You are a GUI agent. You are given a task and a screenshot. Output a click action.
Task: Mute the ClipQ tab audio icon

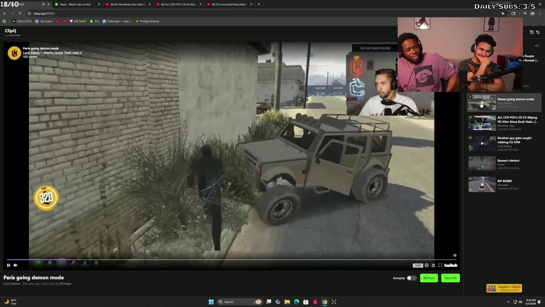[x=43, y=4]
